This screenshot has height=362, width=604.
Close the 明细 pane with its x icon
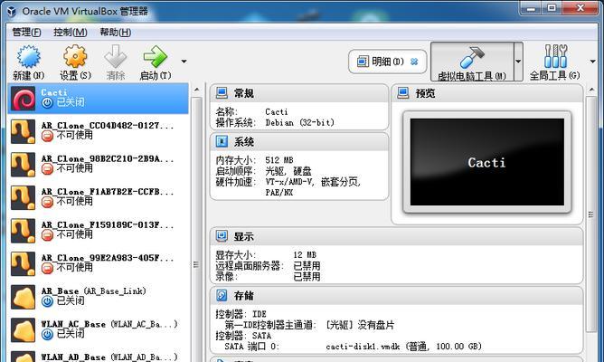coord(414,62)
